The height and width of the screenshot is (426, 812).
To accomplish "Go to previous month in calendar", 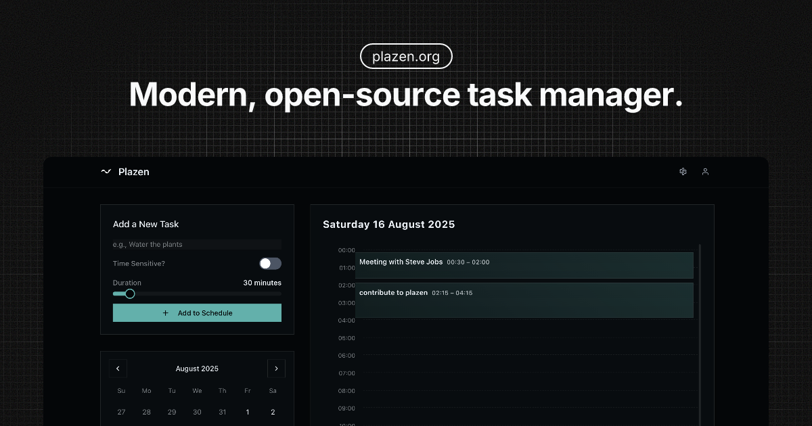I will (118, 369).
